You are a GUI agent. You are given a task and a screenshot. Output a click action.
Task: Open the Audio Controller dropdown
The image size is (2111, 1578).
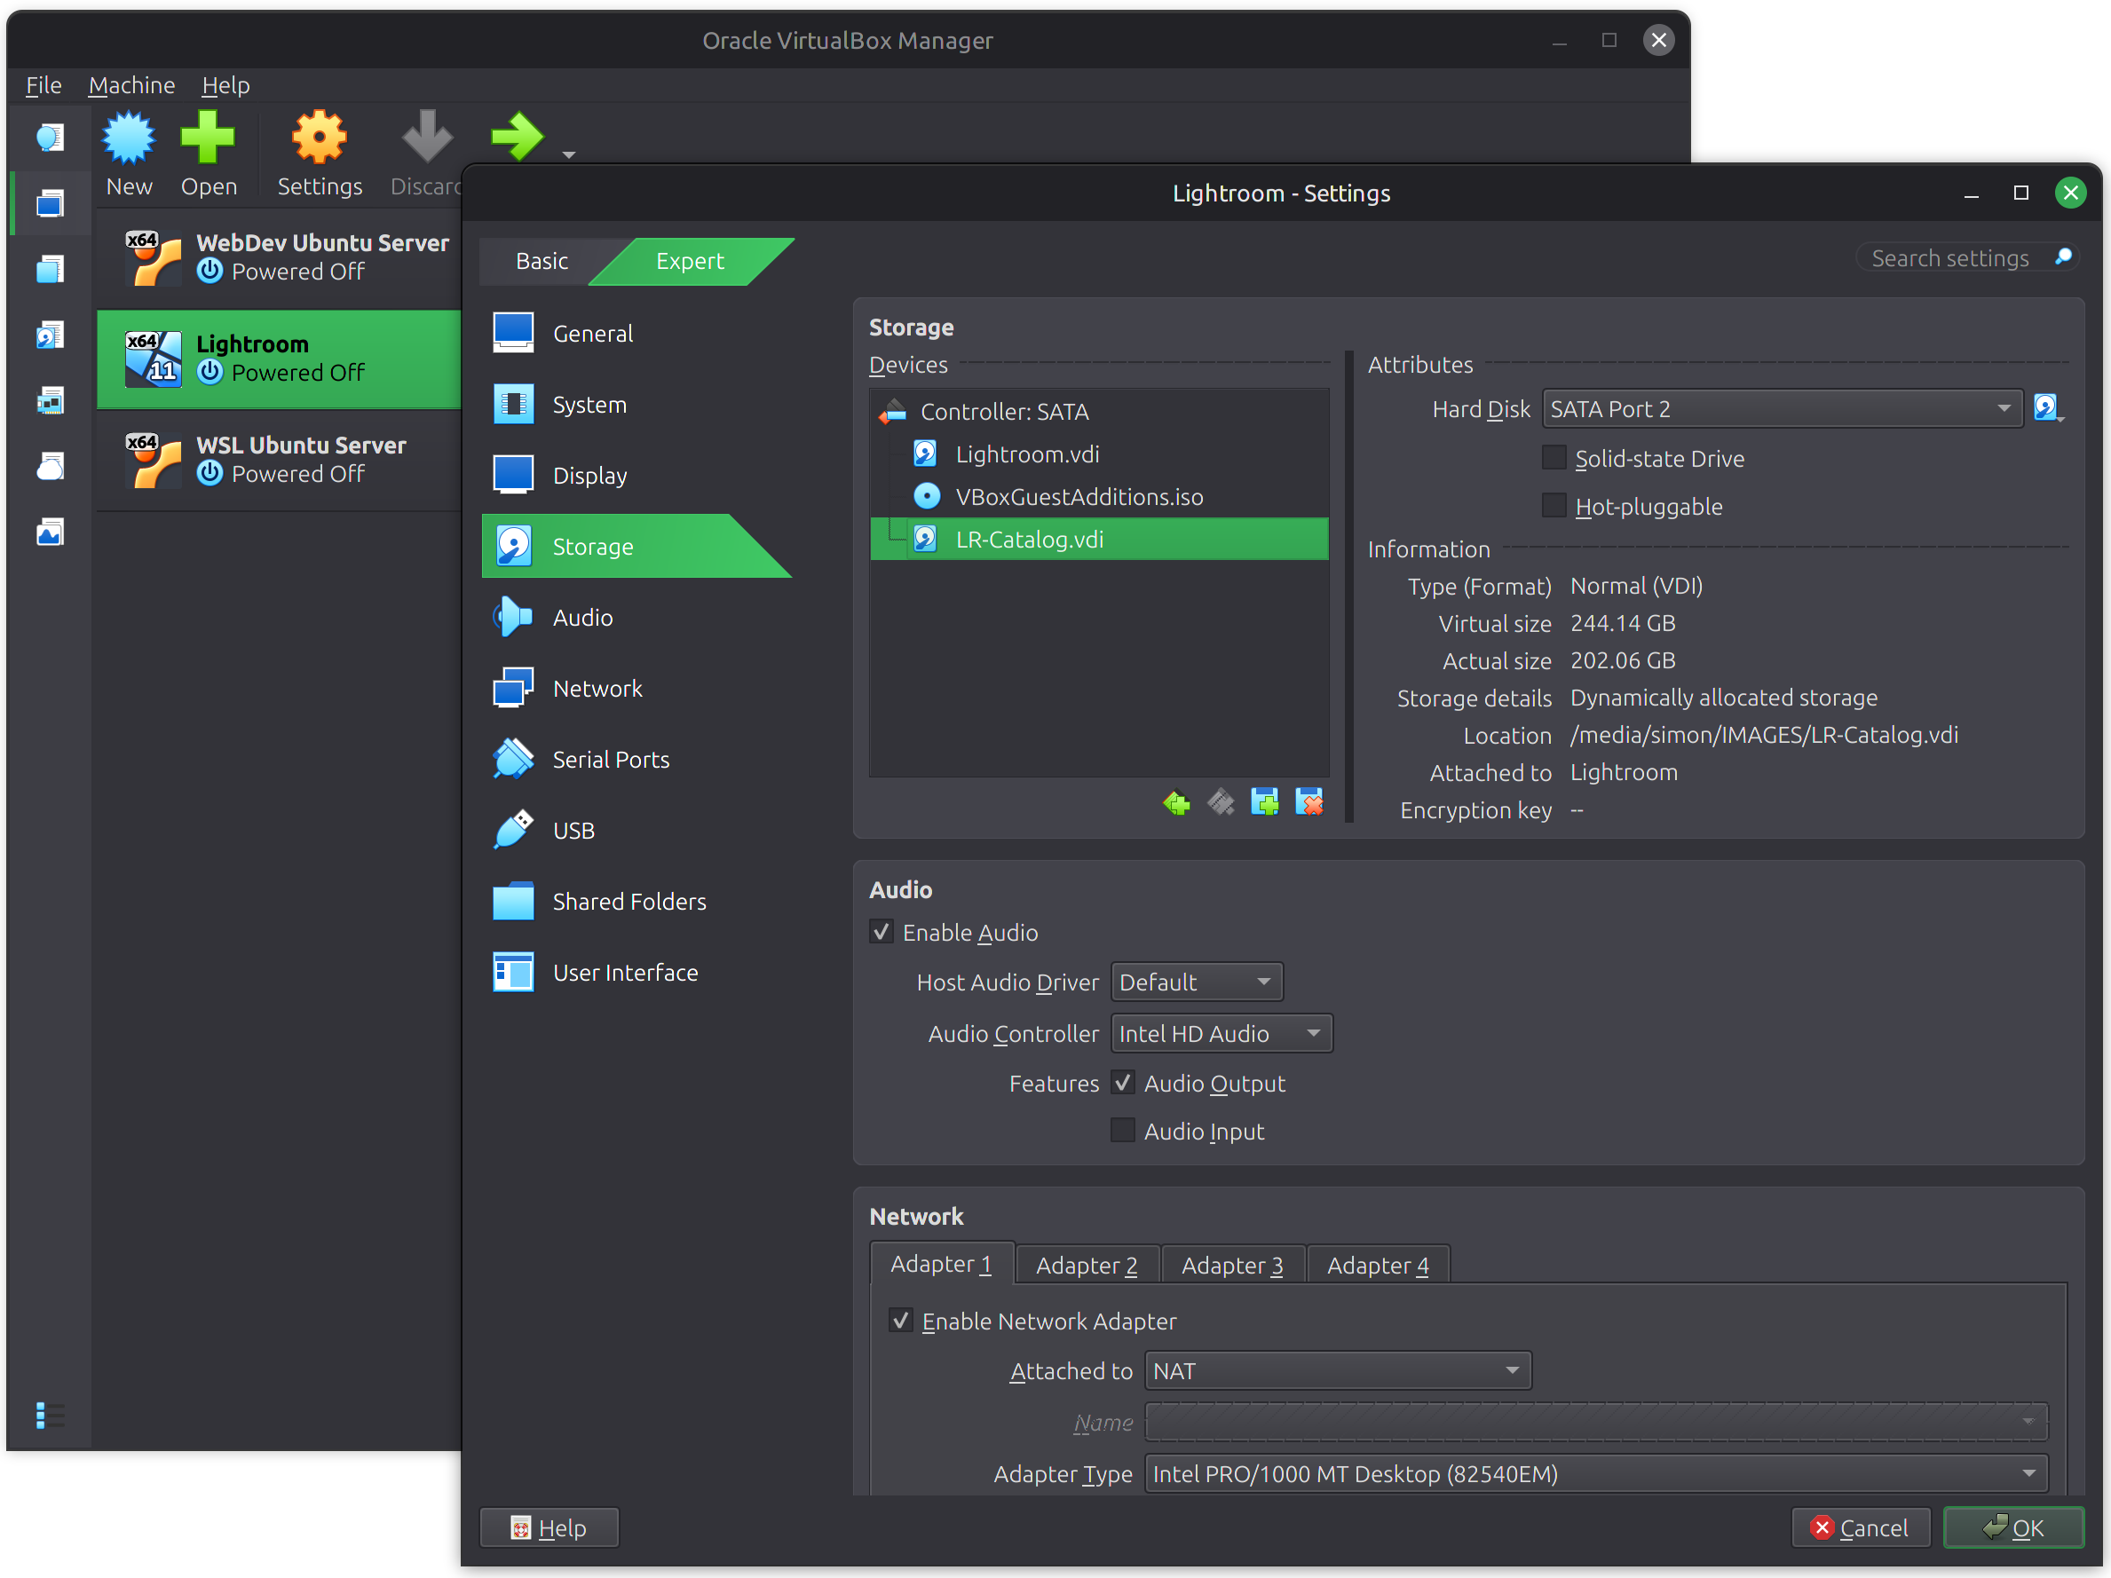[1222, 1034]
